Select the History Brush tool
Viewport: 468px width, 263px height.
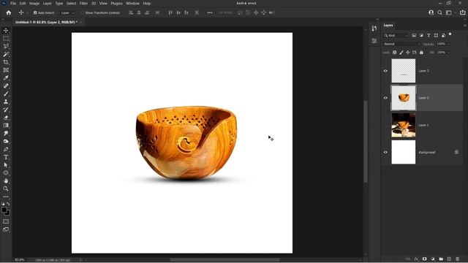[6, 110]
